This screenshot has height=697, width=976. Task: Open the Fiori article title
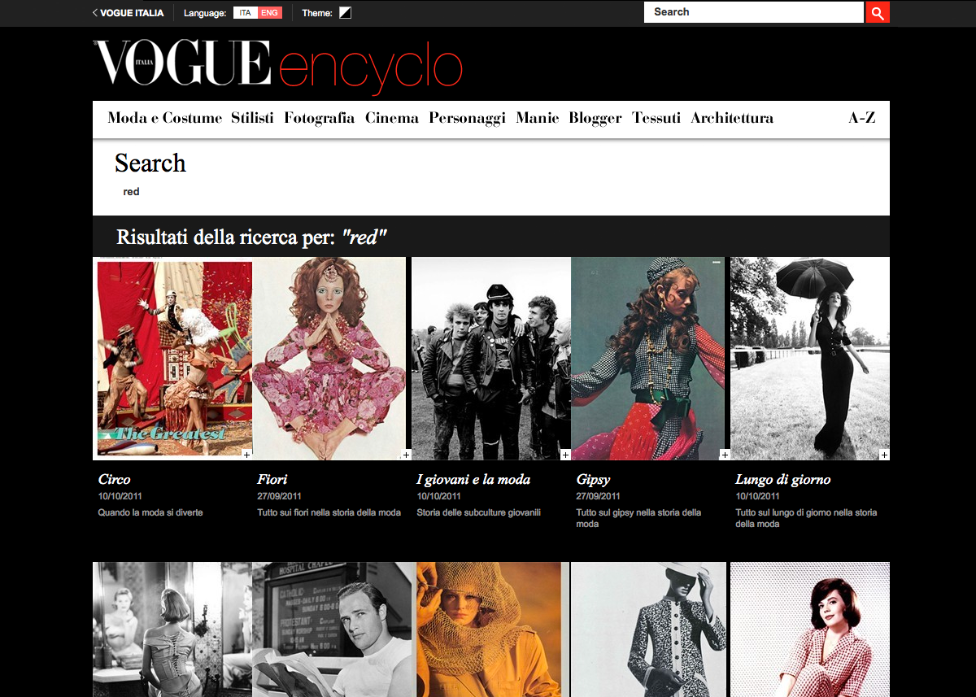pyautogui.click(x=272, y=479)
